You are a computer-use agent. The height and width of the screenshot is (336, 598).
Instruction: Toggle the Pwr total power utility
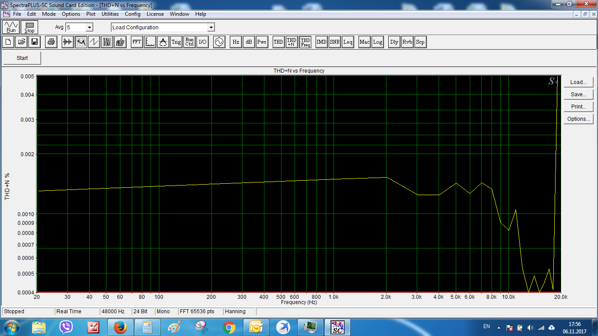[262, 42]
